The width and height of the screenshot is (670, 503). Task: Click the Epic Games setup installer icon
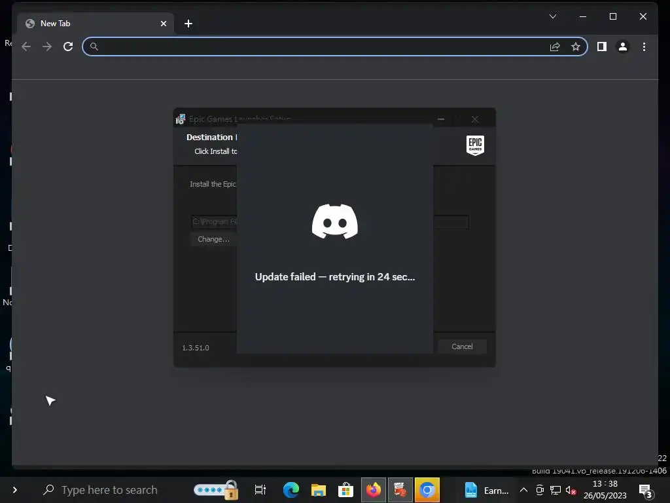coord(181,119)
